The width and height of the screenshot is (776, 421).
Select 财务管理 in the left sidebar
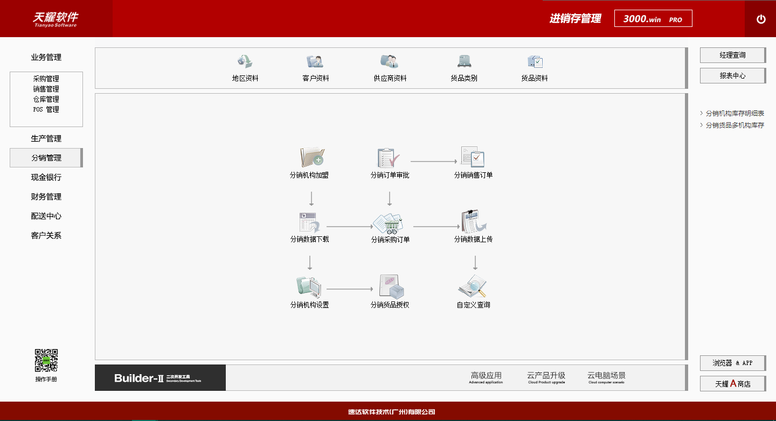pos(46,197)
